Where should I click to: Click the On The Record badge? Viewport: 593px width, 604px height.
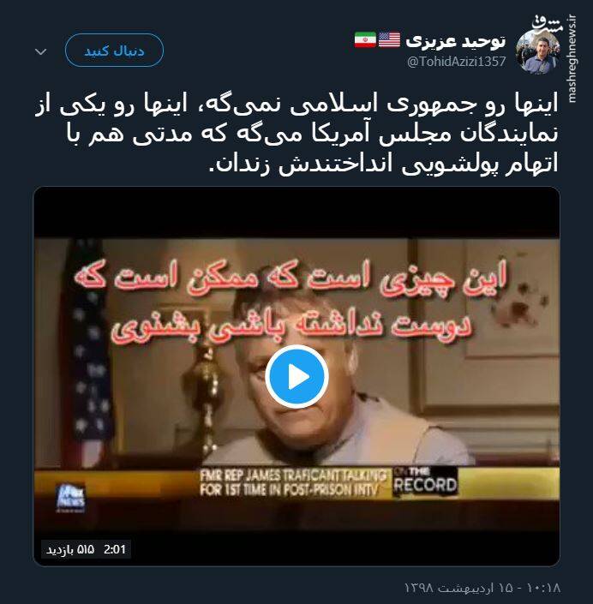point(425,481)
